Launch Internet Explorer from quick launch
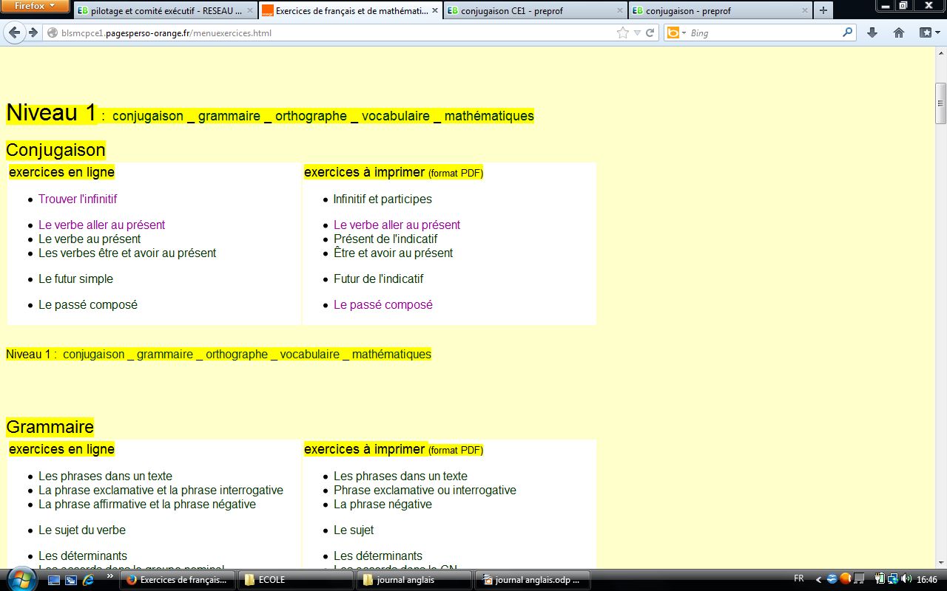947x591 pixels. [88, 580]
